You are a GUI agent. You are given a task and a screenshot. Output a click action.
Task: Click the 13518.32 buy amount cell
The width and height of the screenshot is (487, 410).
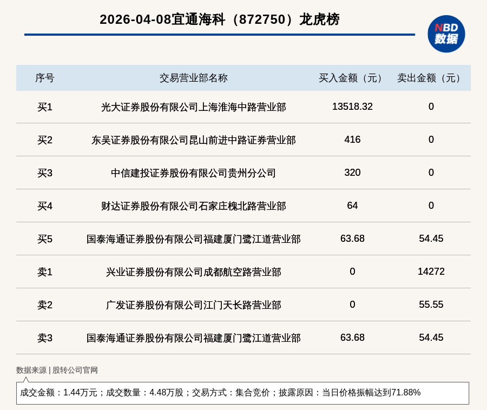point(352,107)
